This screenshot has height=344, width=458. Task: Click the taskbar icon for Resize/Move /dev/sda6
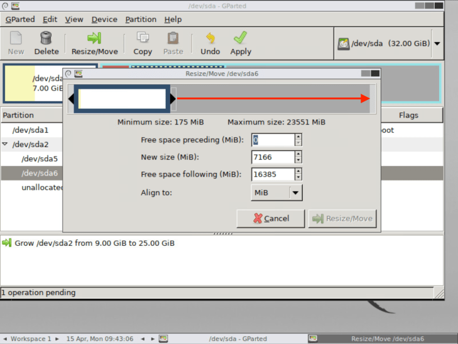click(313, 339)
